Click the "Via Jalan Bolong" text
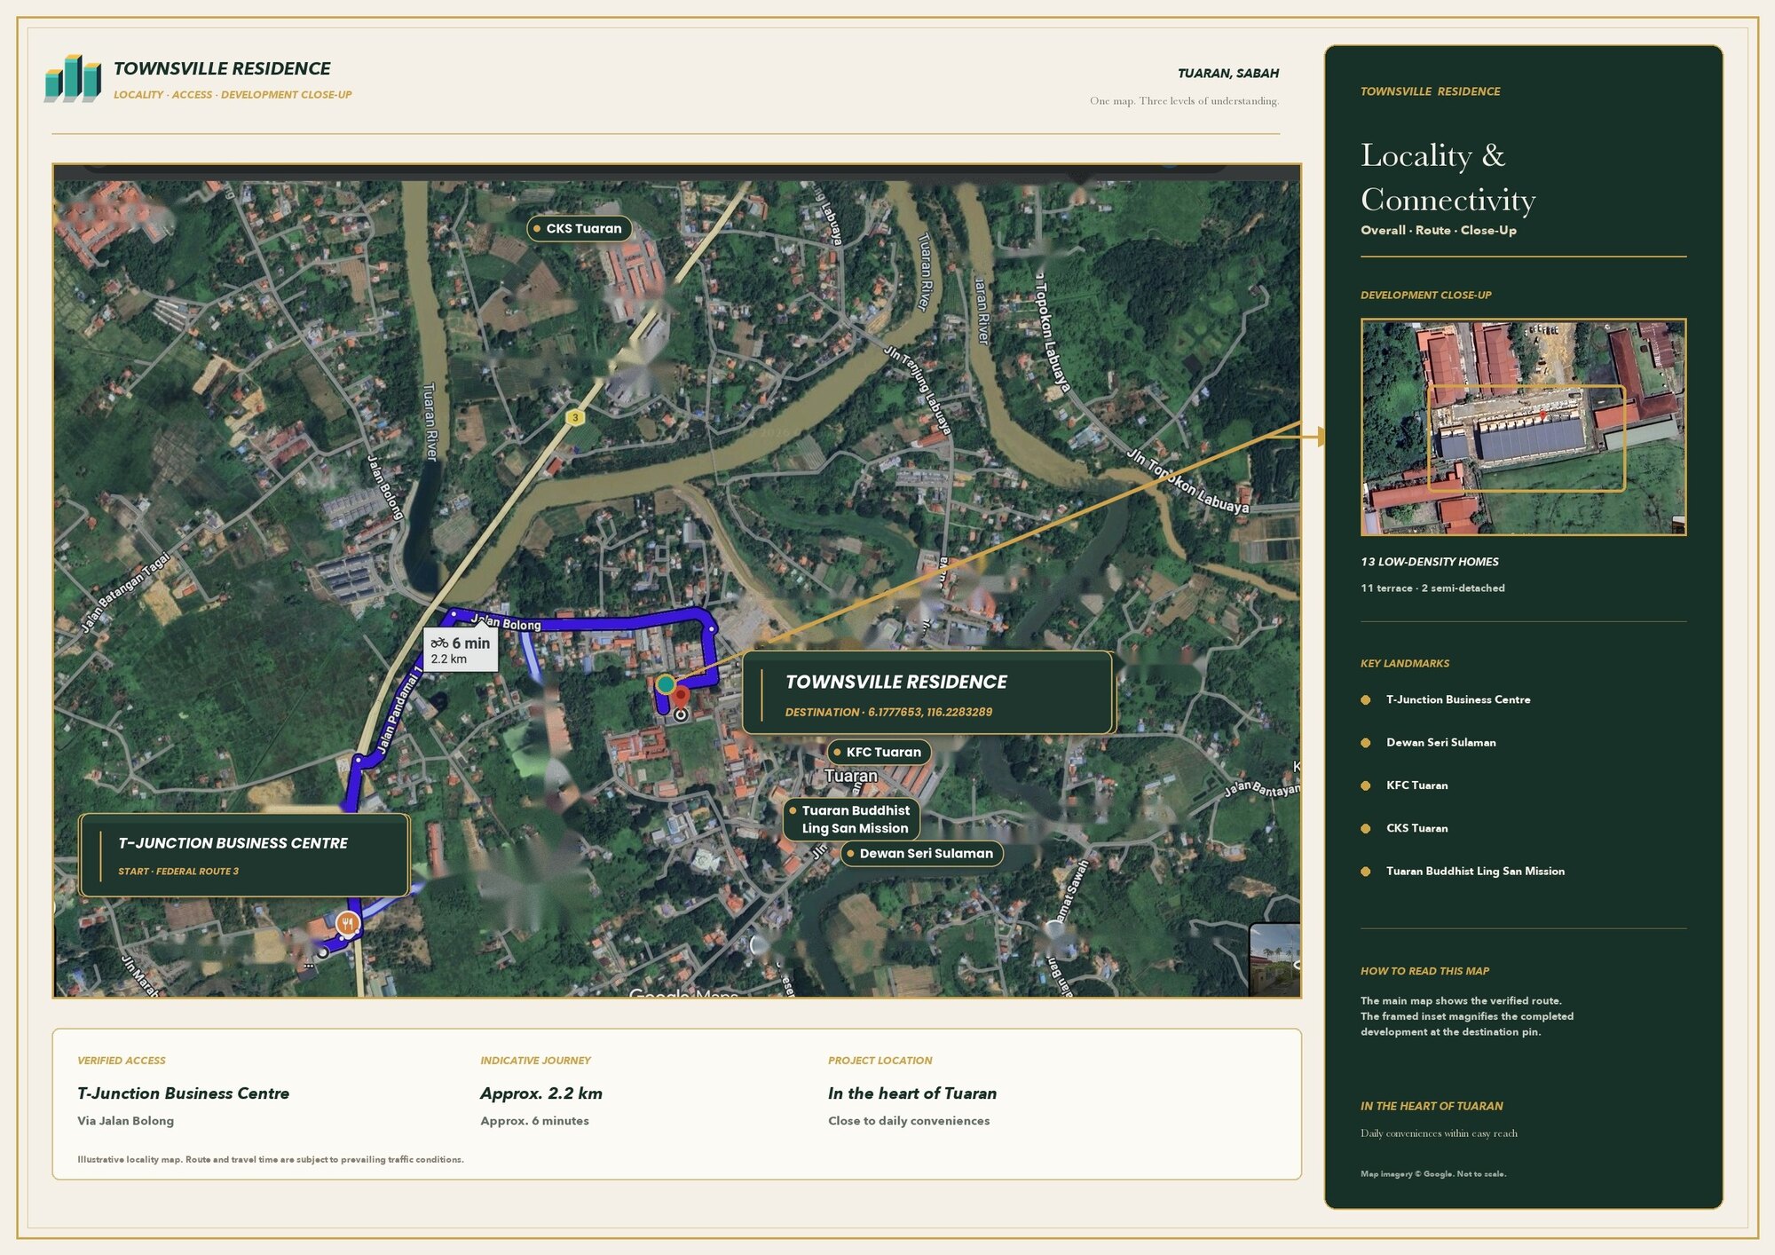The width and height of the screenshot is (1775, 1255). (125, 1121)
